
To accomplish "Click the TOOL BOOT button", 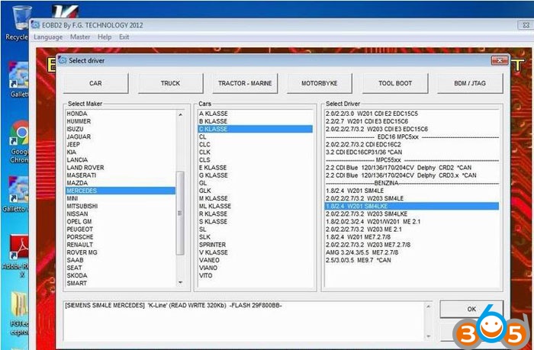I will tap(395, 83).
